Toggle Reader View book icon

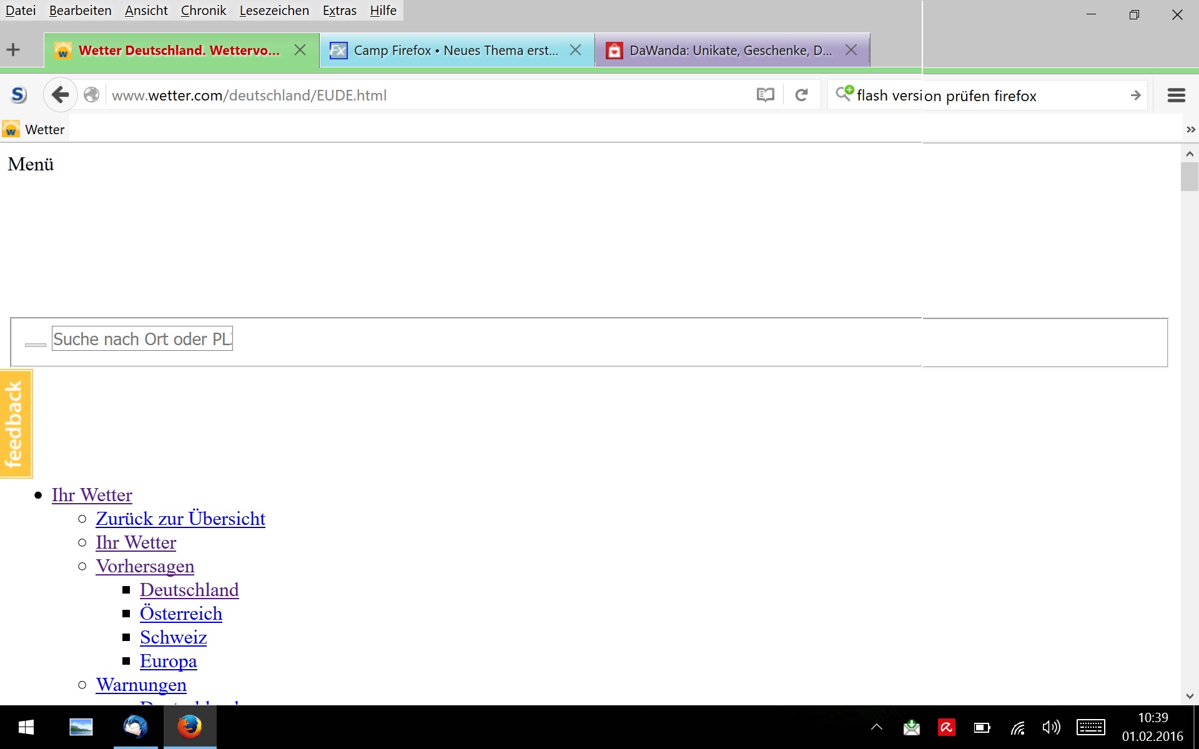coord(765,95)
